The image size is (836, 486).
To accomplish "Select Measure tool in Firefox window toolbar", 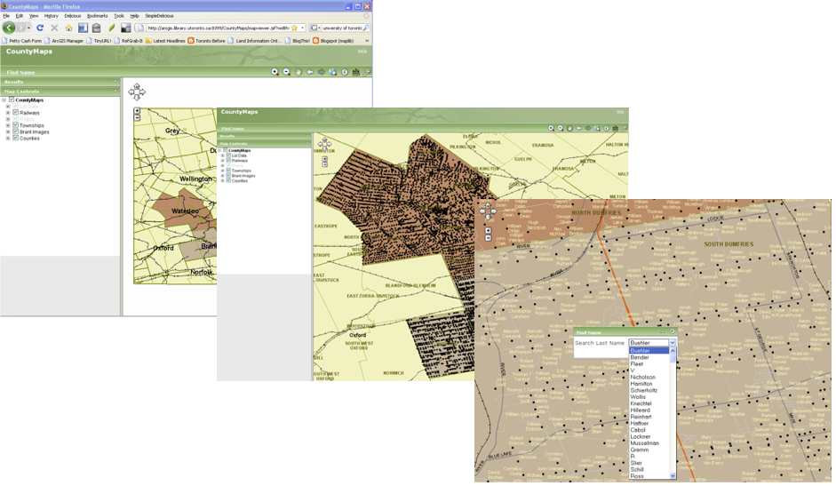I will point(356,72).
